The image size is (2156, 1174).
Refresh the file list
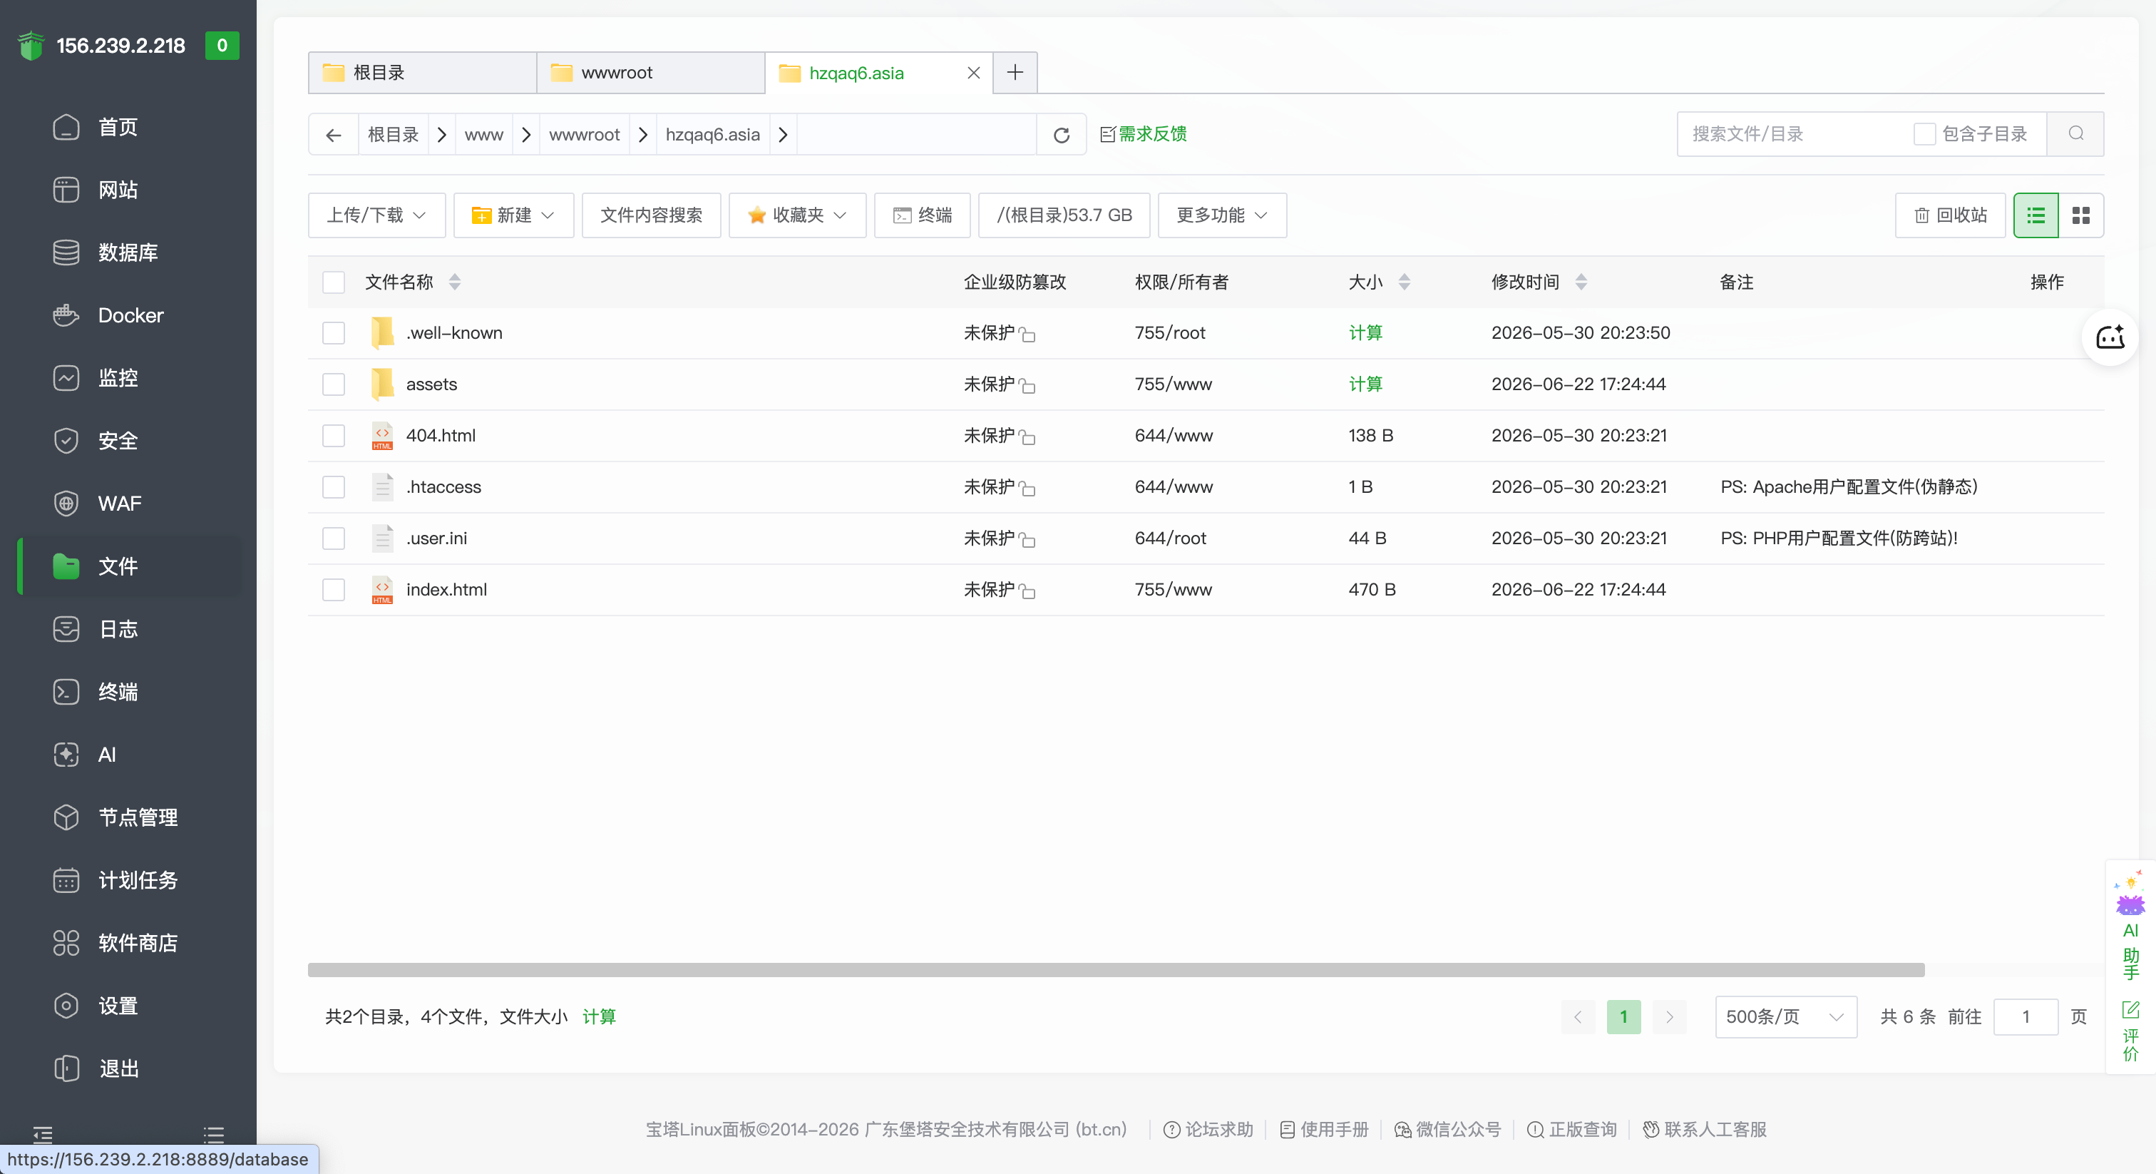pyautogui.click(x=1062, y=135)
